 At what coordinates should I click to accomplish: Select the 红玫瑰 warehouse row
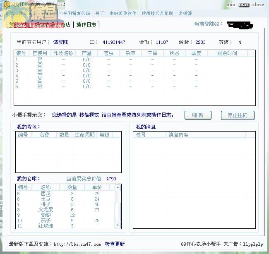(x=65, y=226)
